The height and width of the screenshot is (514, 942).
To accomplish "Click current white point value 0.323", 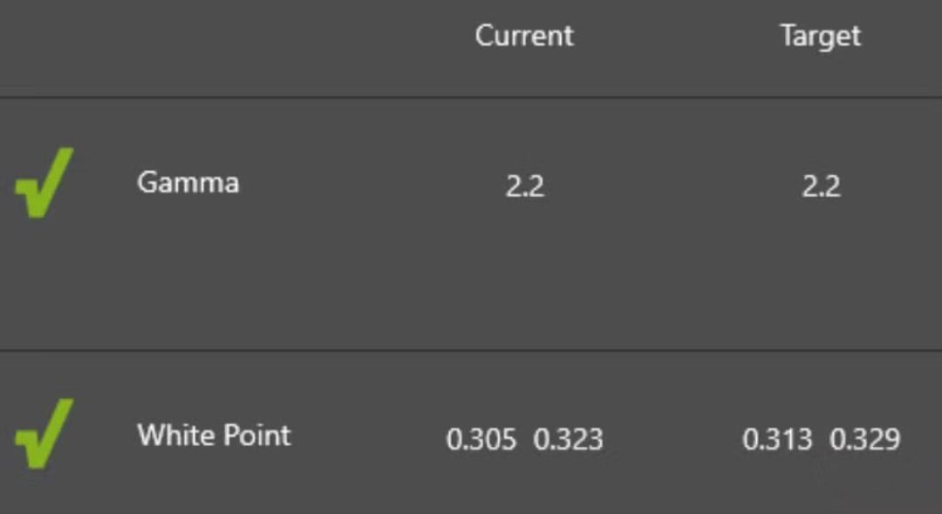I will pyautogui.click(x=568, y=439).
